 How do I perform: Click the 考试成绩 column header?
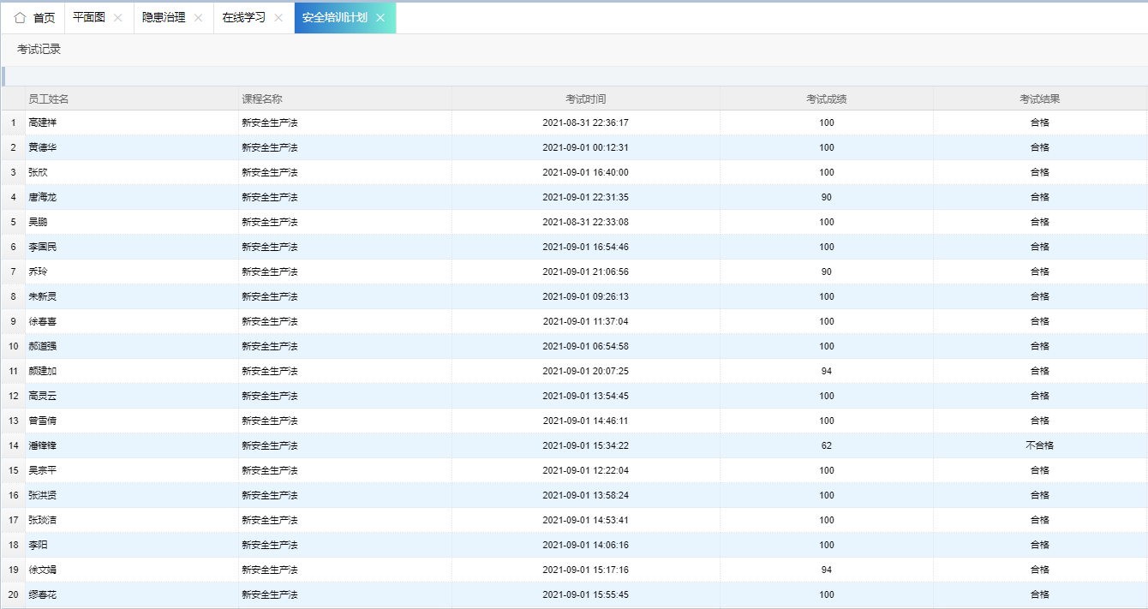[826, 99]
